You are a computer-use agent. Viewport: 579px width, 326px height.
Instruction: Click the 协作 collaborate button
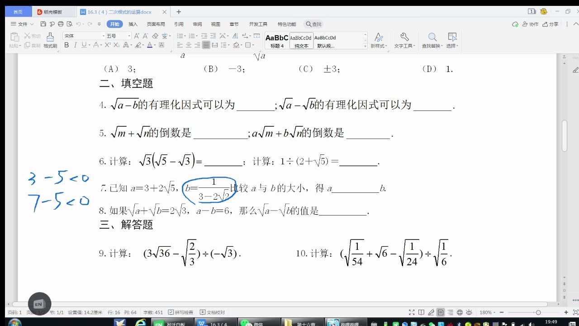point(531,24)
